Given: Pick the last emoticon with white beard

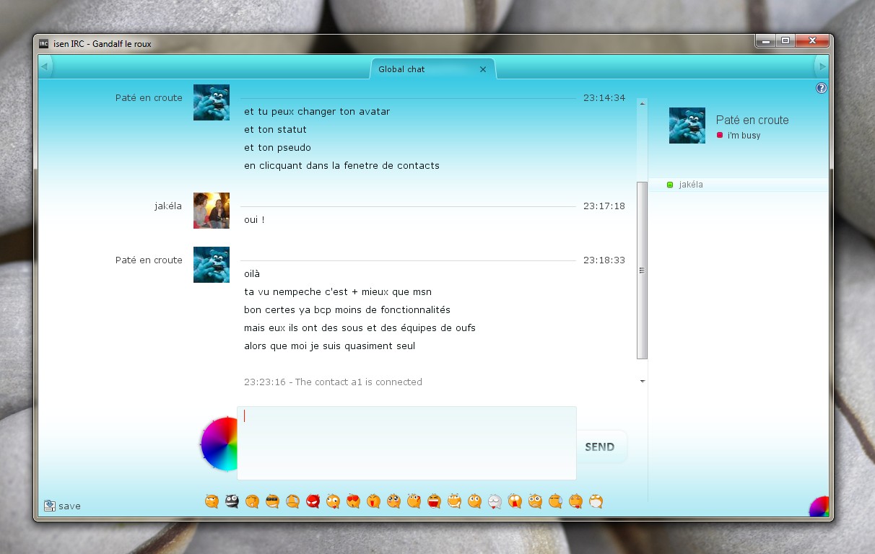Looking at the screenshot, I should [x=596, y=501].
